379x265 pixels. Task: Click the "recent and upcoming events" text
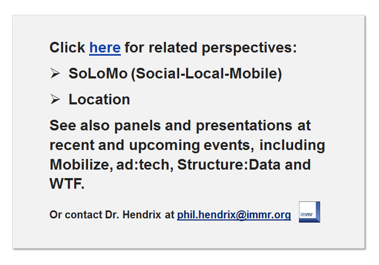click(150, 145)
